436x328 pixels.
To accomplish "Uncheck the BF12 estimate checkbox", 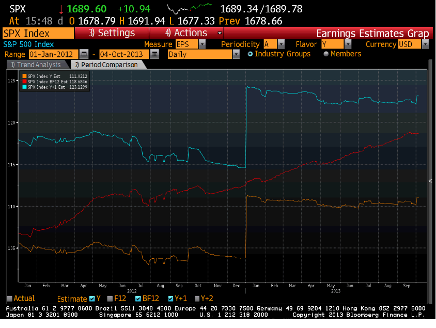I will [x=138, y=299].
